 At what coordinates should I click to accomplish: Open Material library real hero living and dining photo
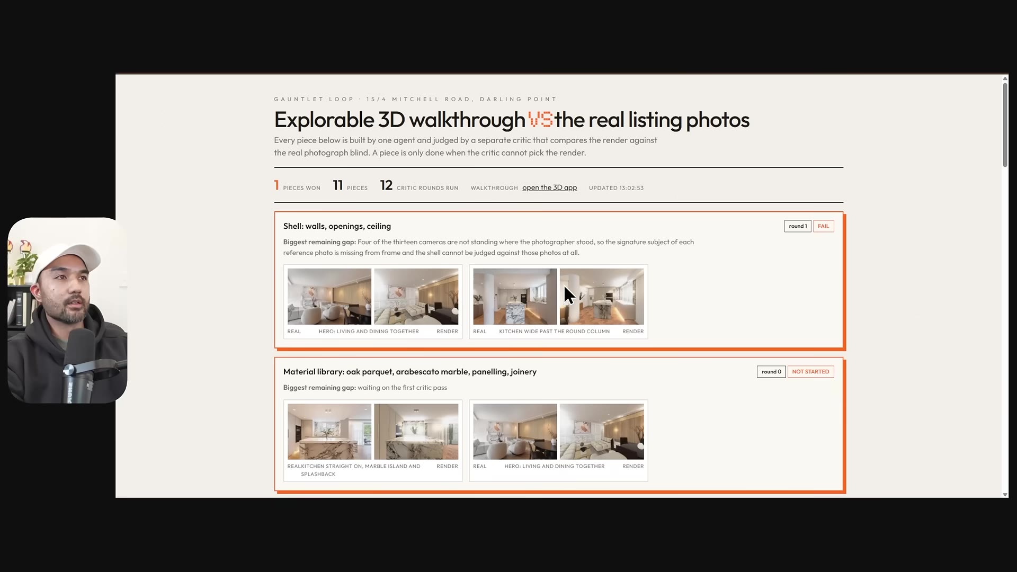point(515,432)
